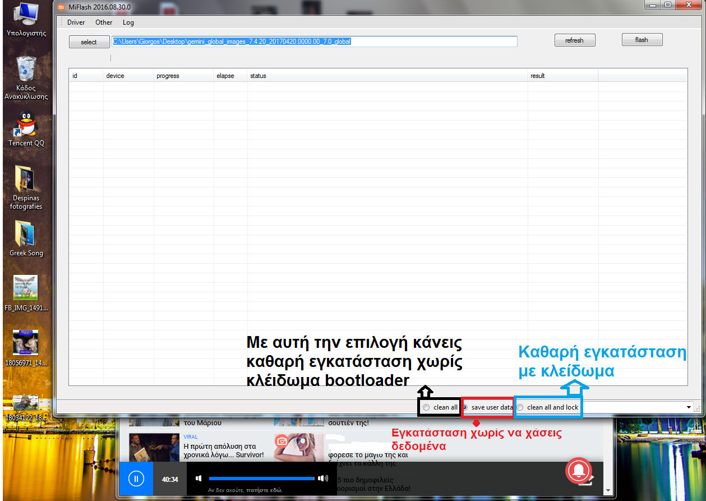
Task: Click the browser scrollbar down arrow
Action: pyautogui.click(x=608, y=490)
